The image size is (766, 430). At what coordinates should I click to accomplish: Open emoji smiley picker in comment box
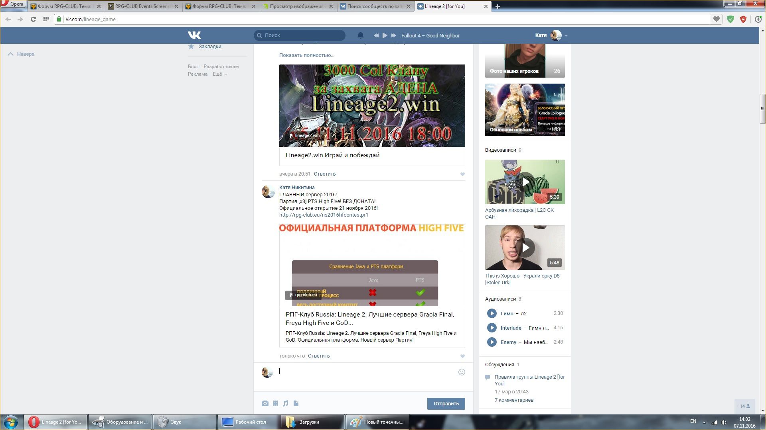pos(462,372)
